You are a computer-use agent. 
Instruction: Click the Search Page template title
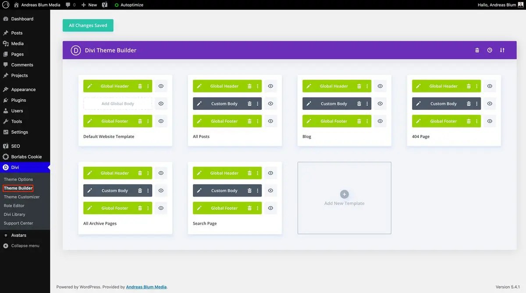coord(205,223)
